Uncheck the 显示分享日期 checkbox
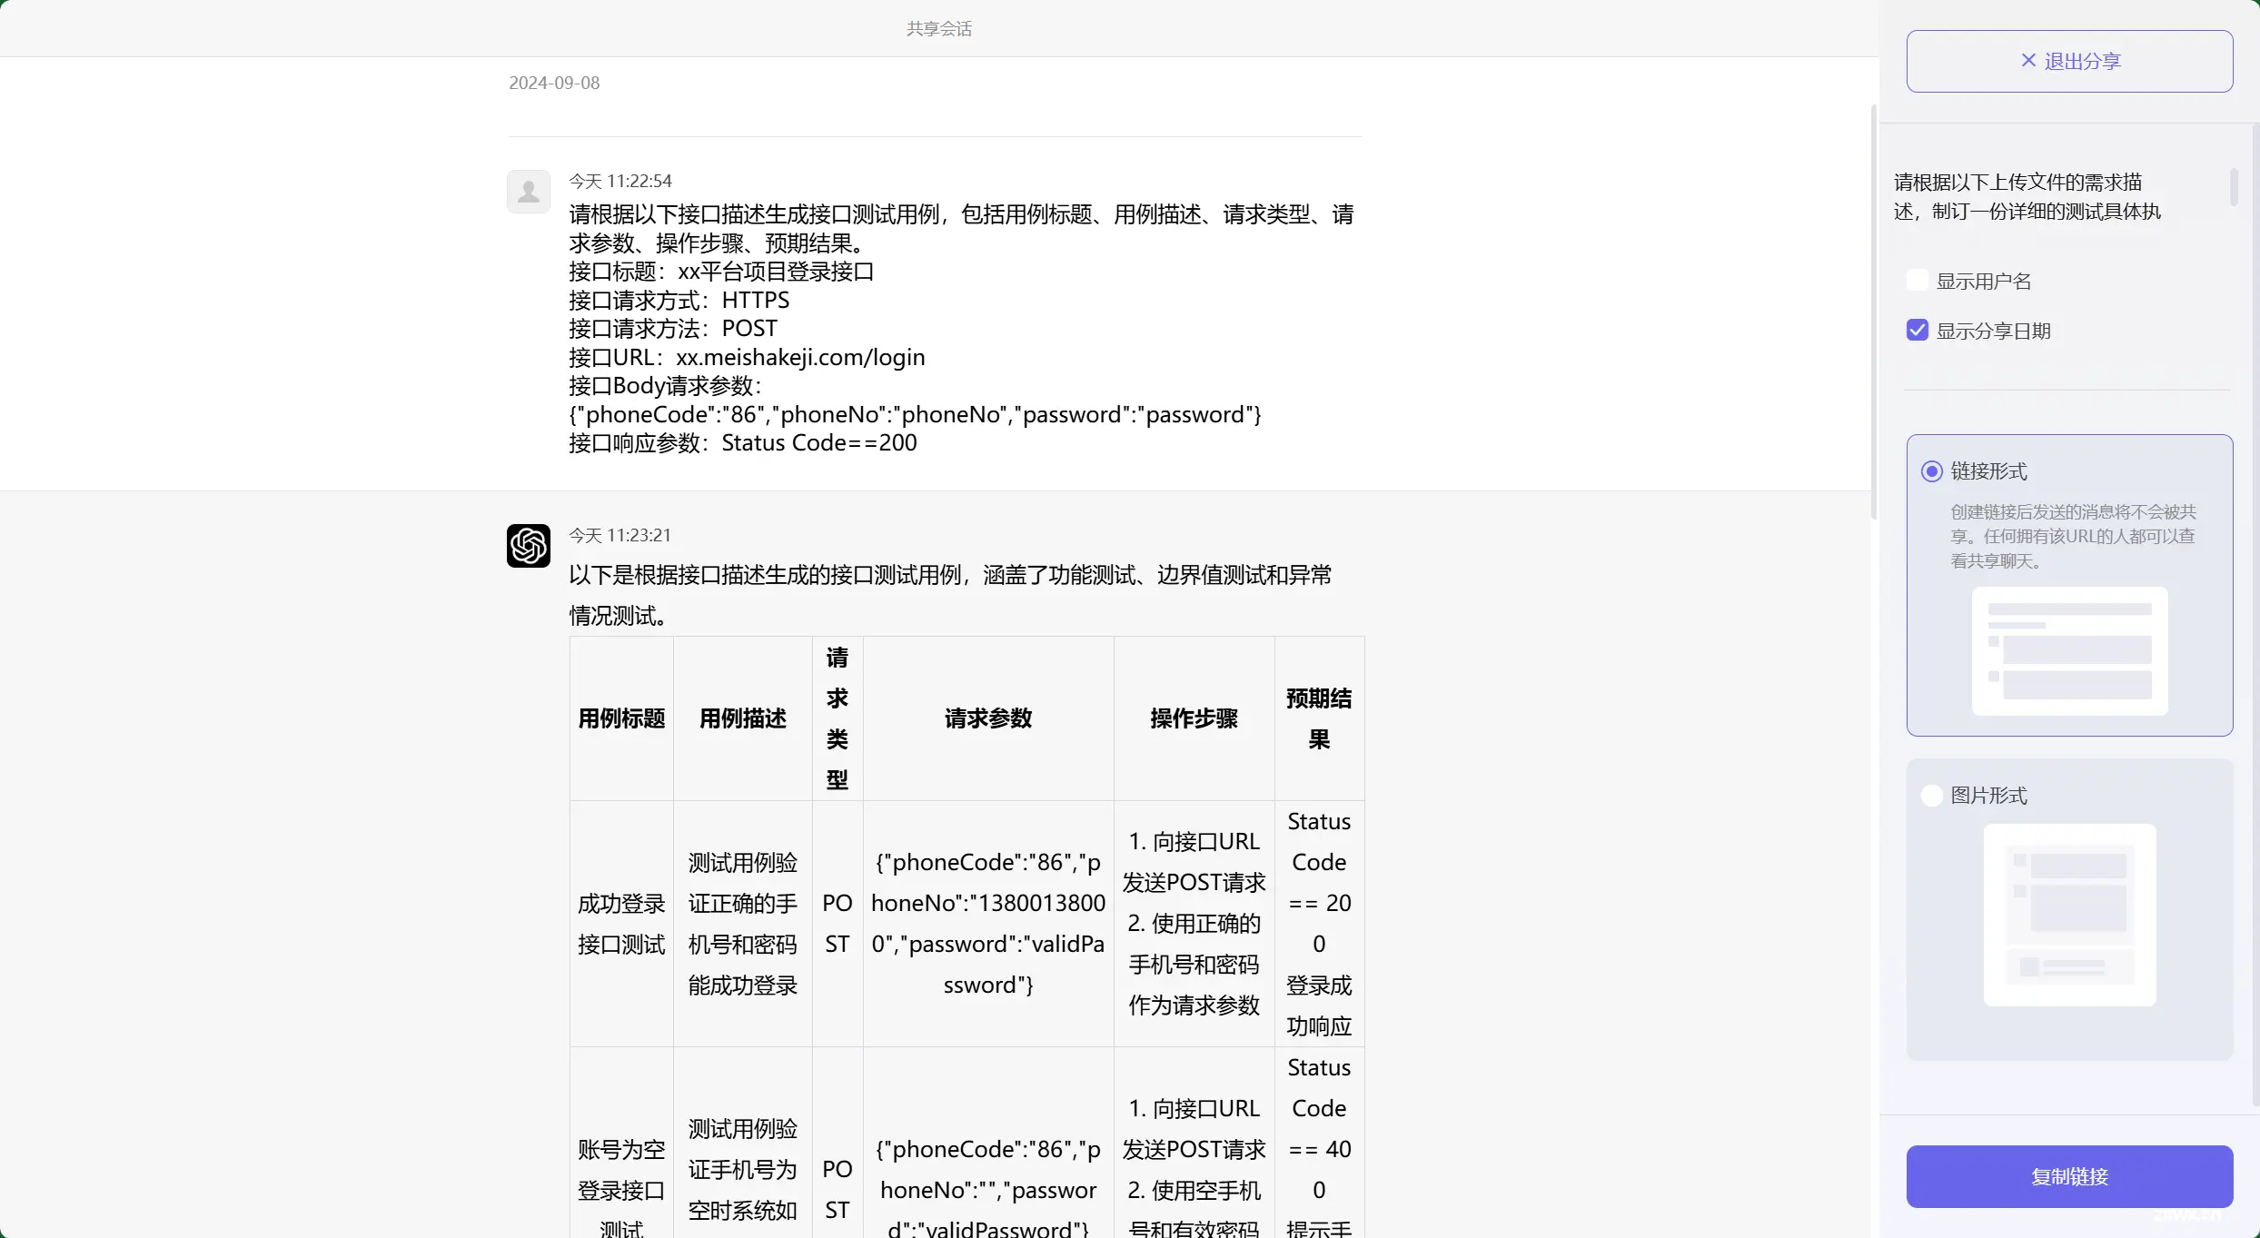This screenshot has height=1238, width=2260. pos(1917,331)
